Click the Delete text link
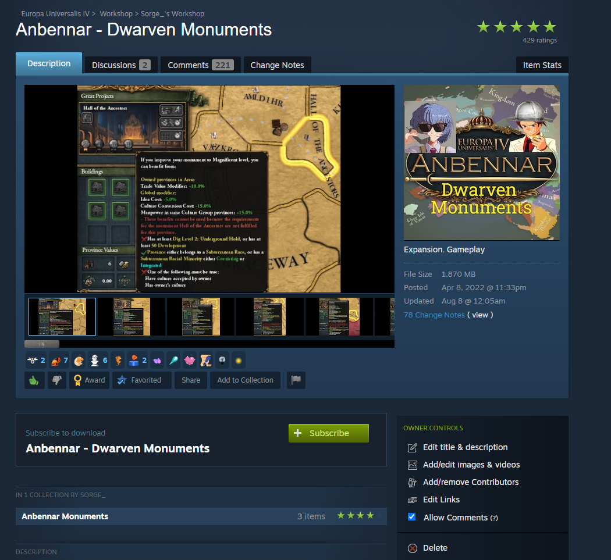 pyautogui.click(x=435, y=548)
